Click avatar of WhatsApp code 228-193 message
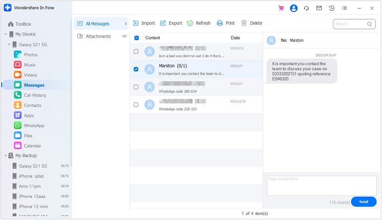 coord(149,105)
